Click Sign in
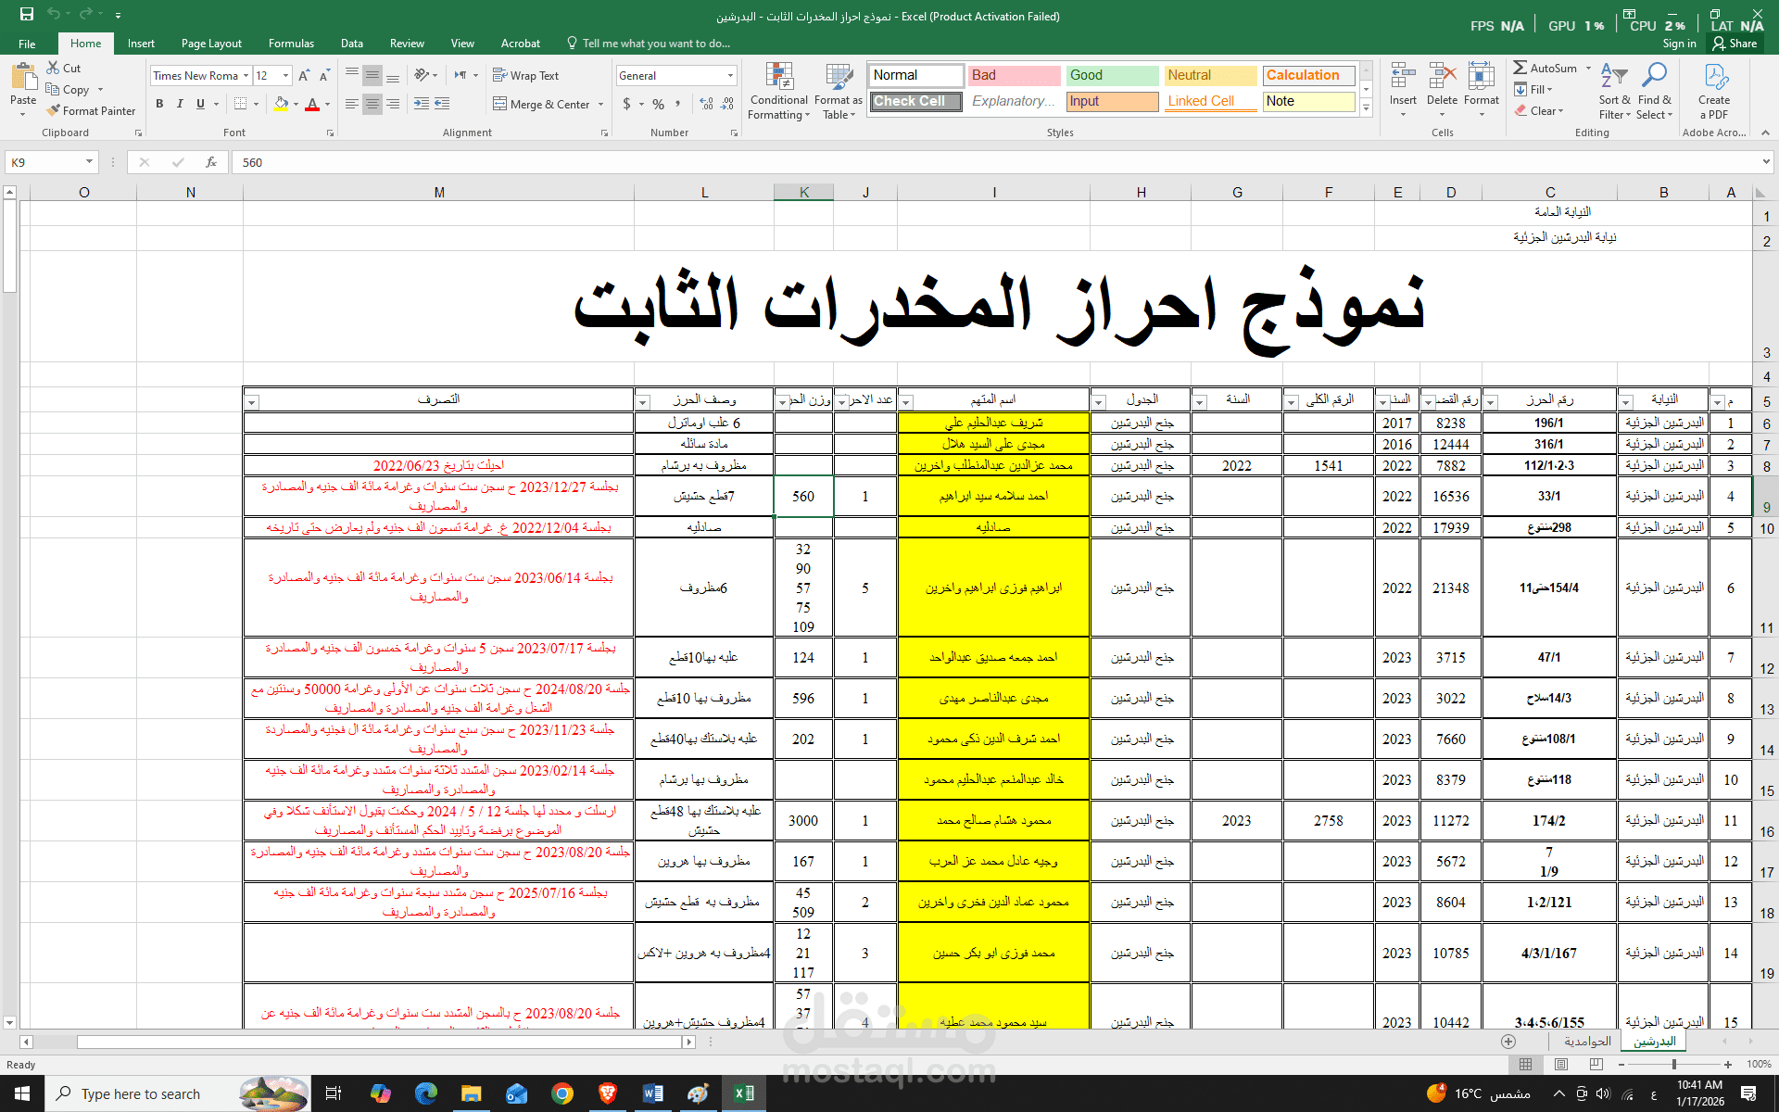 1679,44
